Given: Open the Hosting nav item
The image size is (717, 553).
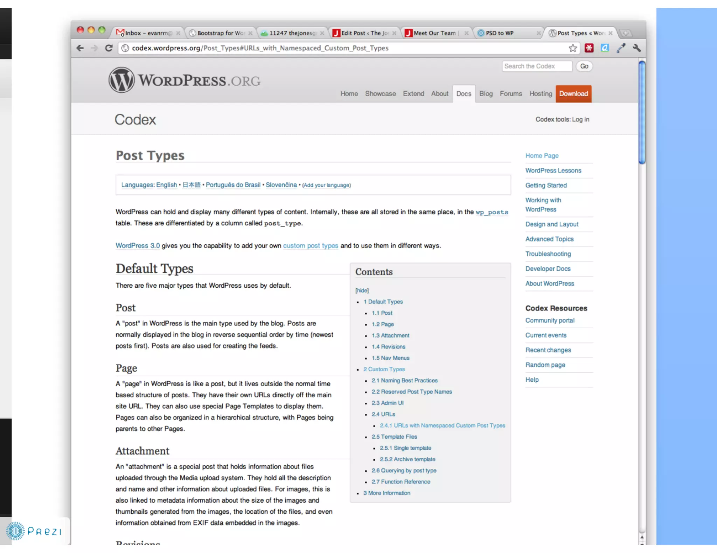Looking at the screenshot, I should coord(541,94).
